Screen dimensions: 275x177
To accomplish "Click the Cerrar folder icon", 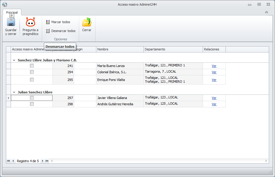I will (87, 23).
